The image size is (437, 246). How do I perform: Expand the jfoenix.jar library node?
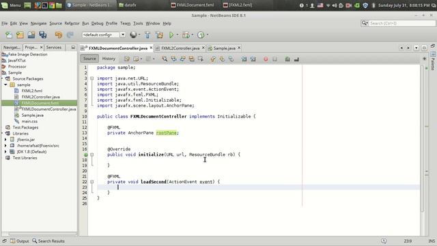tap(5, 139)
